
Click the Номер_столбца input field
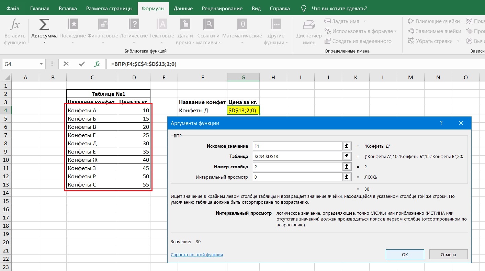point(297,167)
